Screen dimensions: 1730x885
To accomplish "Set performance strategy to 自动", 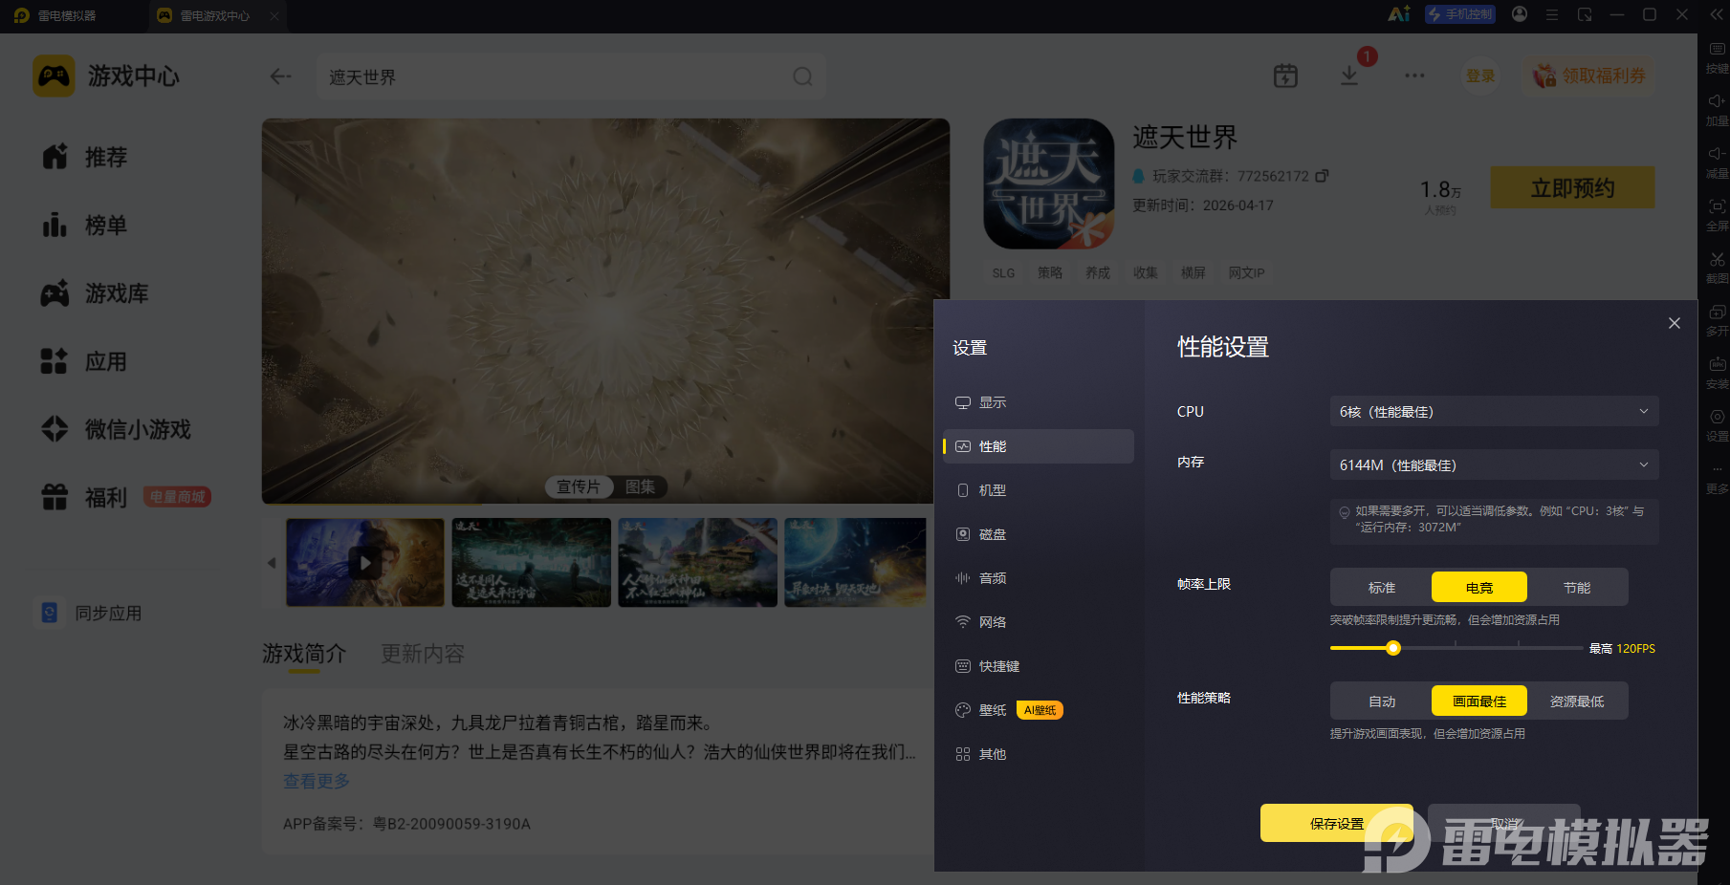I will [x=1382, y=702].
